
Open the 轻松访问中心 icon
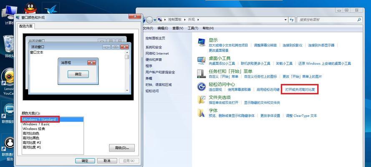tap(202, 86)
